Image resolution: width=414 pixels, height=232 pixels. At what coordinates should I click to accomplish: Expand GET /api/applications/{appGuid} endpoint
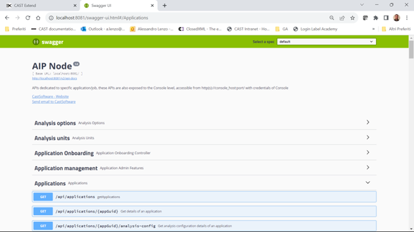(x=204, y=211)
